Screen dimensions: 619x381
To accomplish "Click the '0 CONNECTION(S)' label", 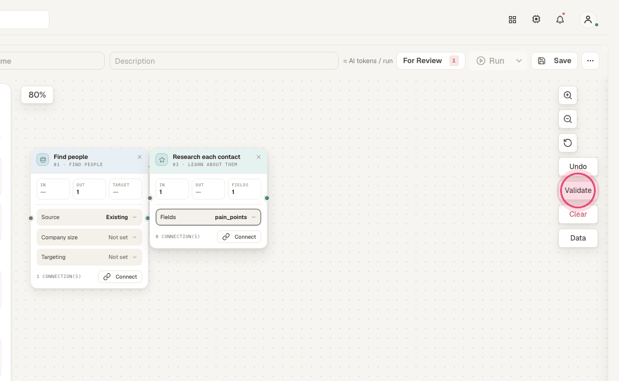I will (x=177, y=236).
